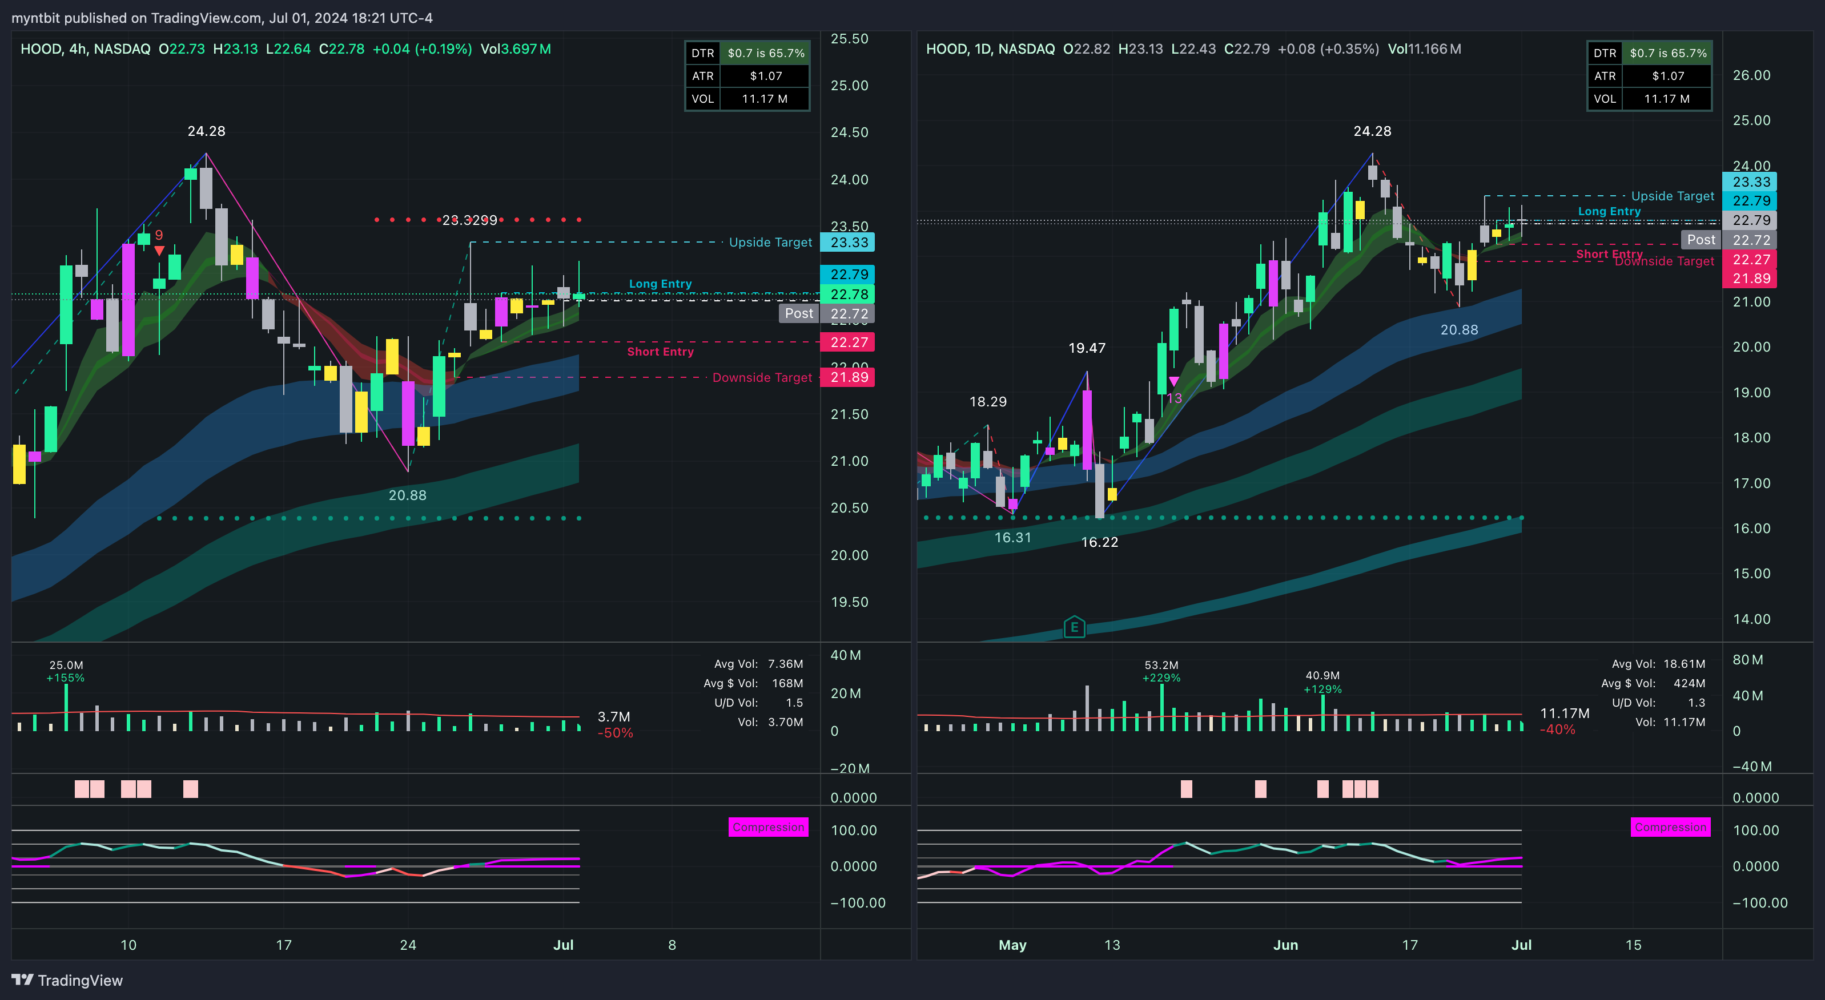The image size is (1825, 1000).
Task: Click the VOL 11.17 M cell in the 4h chart table
Action: [765, 98]
